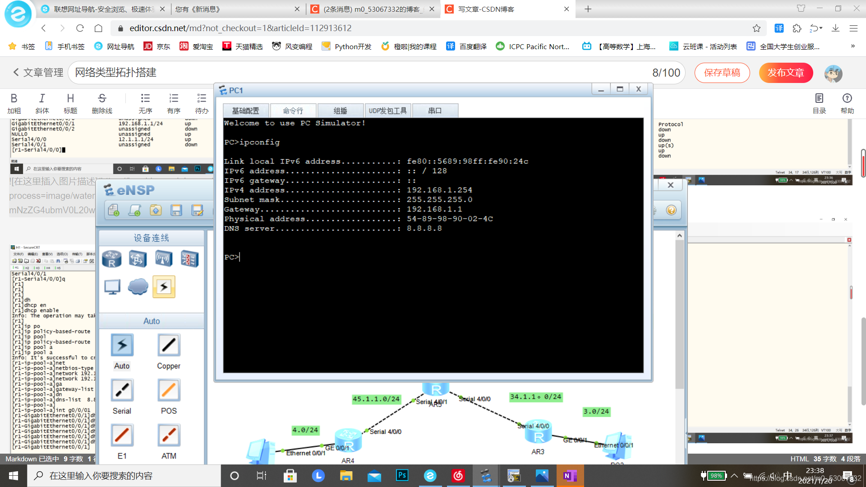Click the eNSP new topology toolbar icon
866x487 pixels.
pyautogui.click(x=113, y=210)
